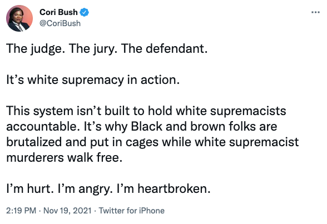Click the line starting "This system isn't built"
The width and height of the screenshot is (327, 224).
click(146, 111)
